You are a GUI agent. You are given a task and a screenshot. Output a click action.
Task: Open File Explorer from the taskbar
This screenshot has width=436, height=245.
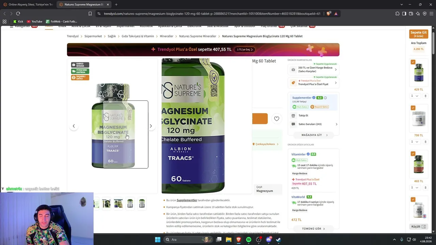click(229, 240)
